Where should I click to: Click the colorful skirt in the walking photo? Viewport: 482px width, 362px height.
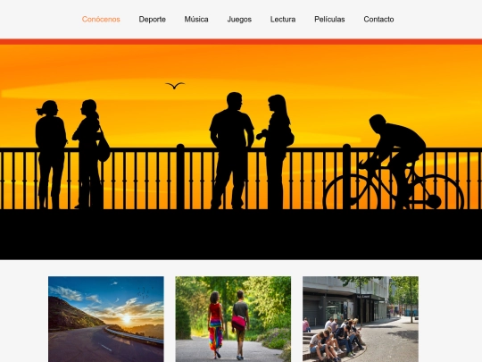click(216, 335)
